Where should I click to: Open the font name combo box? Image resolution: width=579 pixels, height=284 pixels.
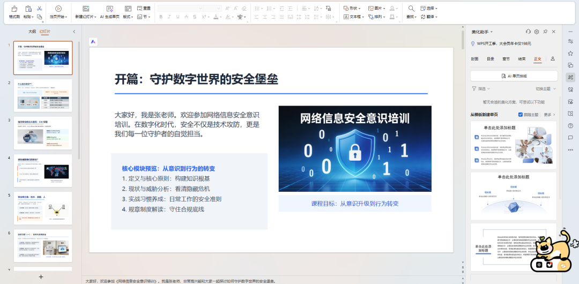click(180, 8)
